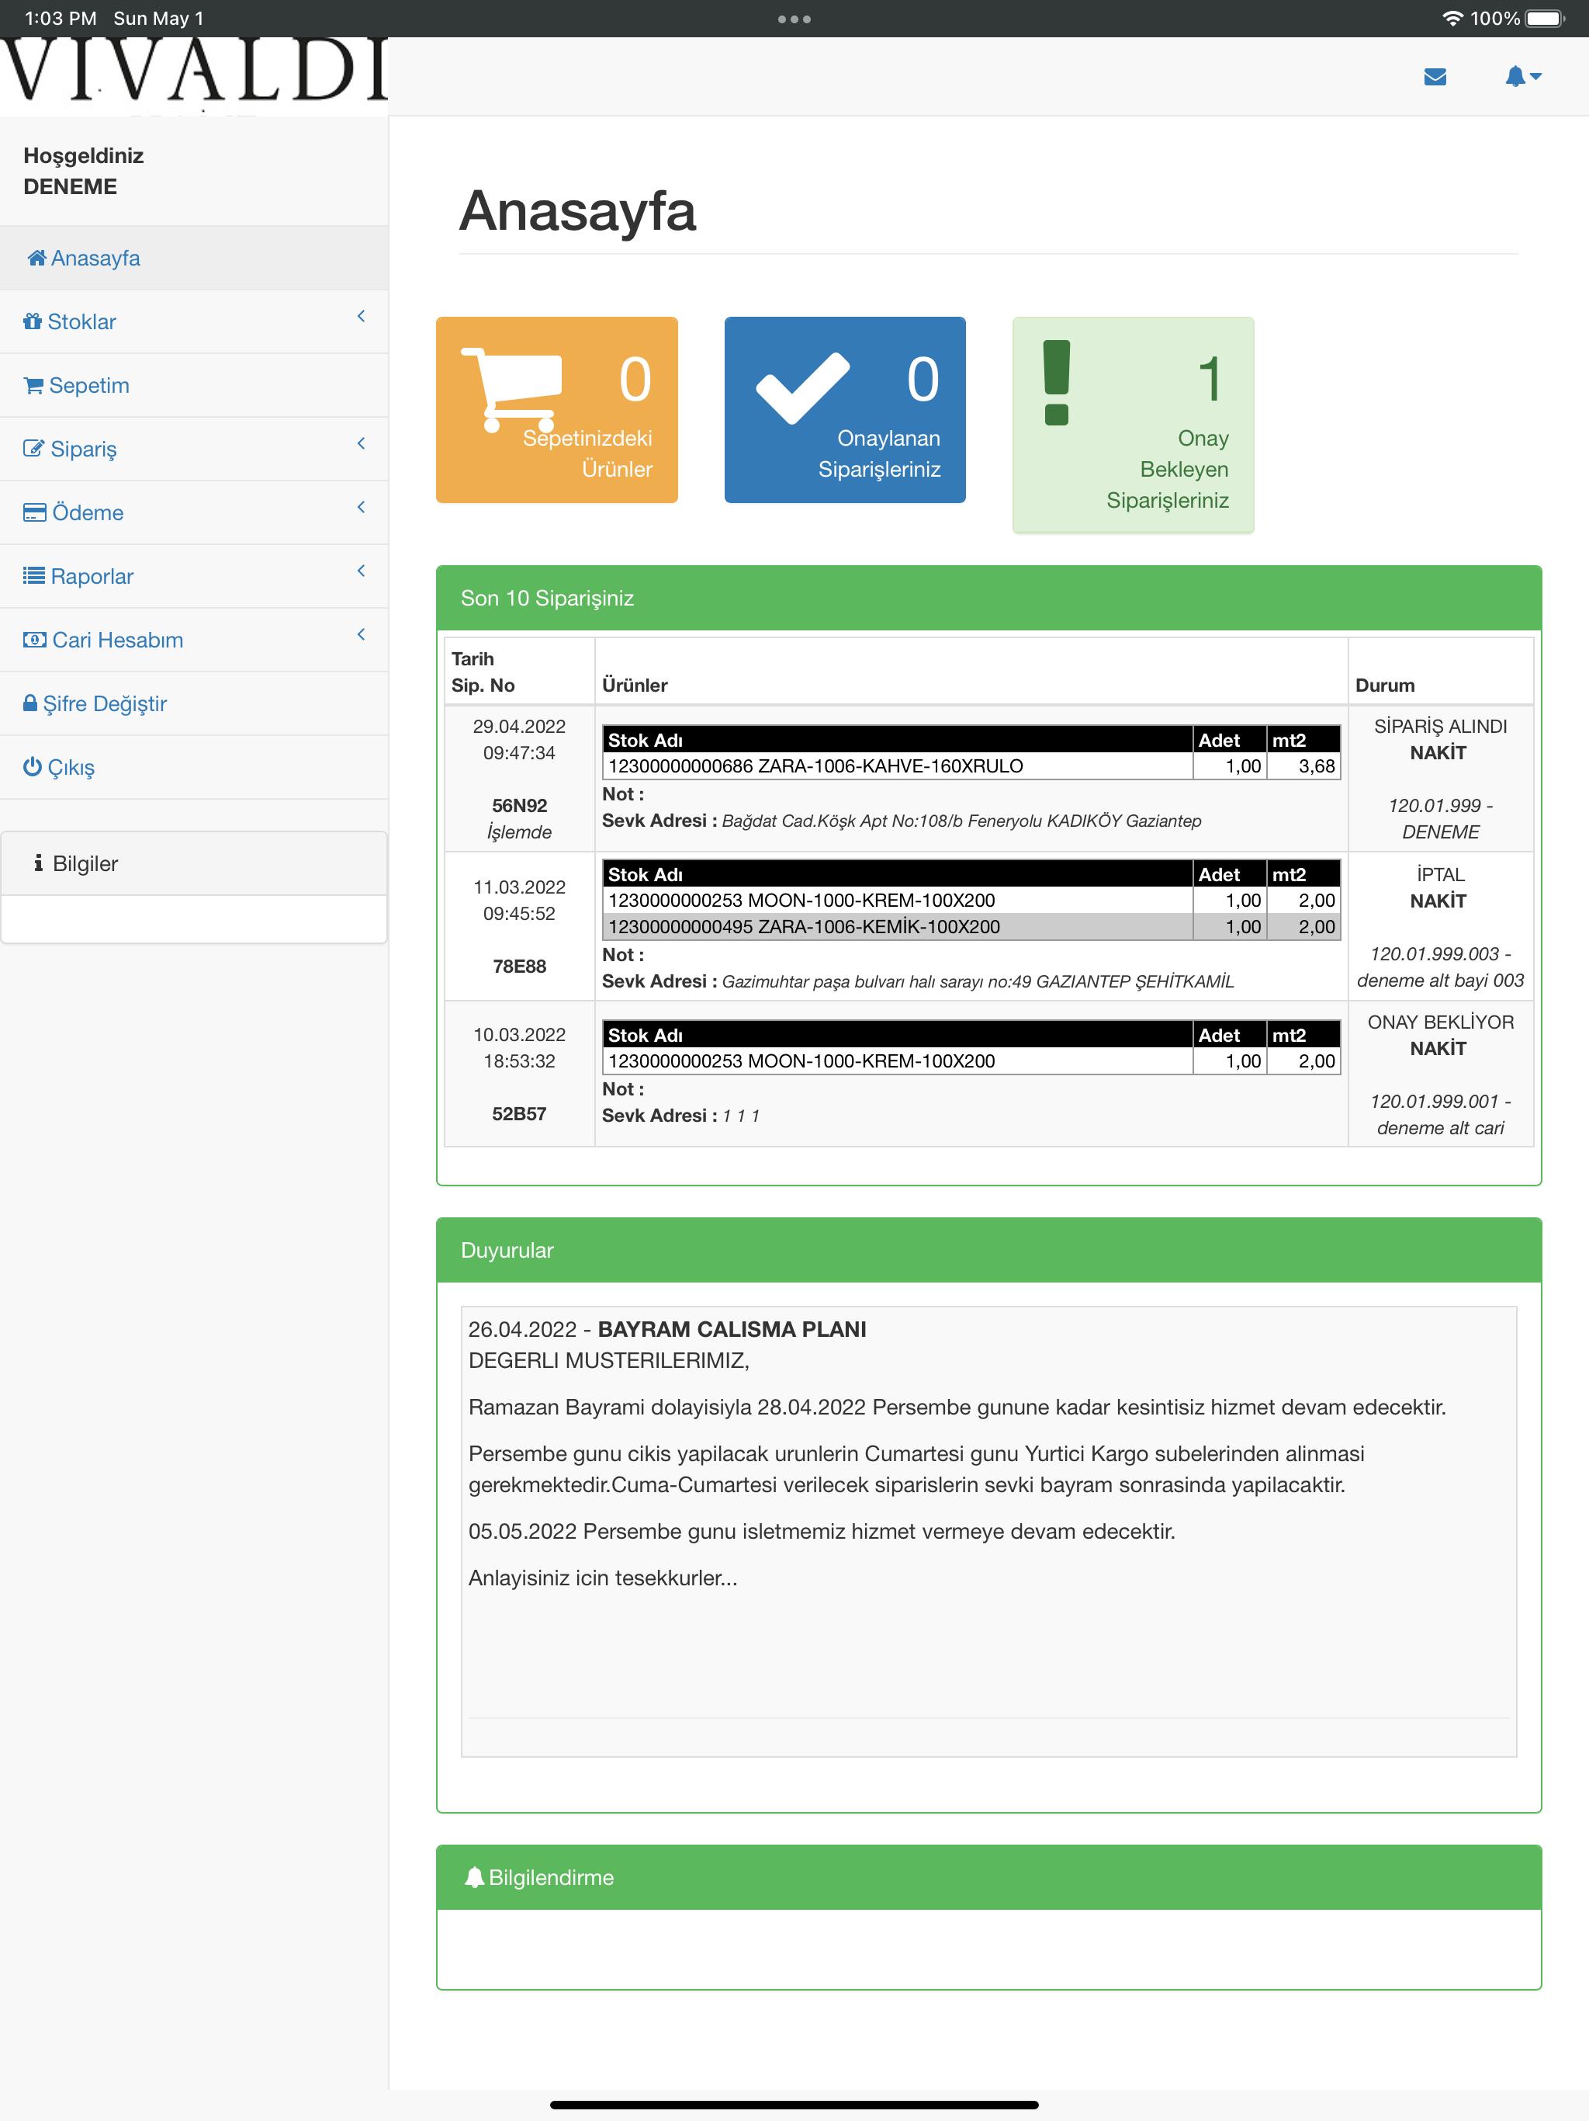This screenshot has width=1589, height=2121.
Task: Click İPTAL status text
Action: click(1439, 874)
